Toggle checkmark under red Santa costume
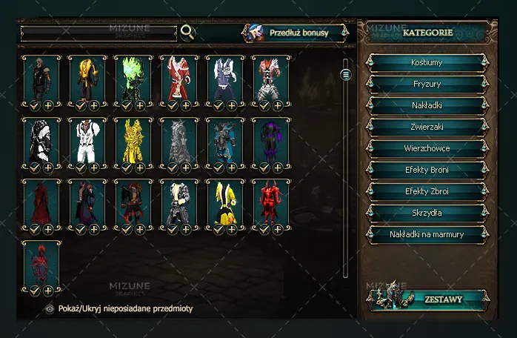Screen dimensions: 517x338 pos(172,105)
